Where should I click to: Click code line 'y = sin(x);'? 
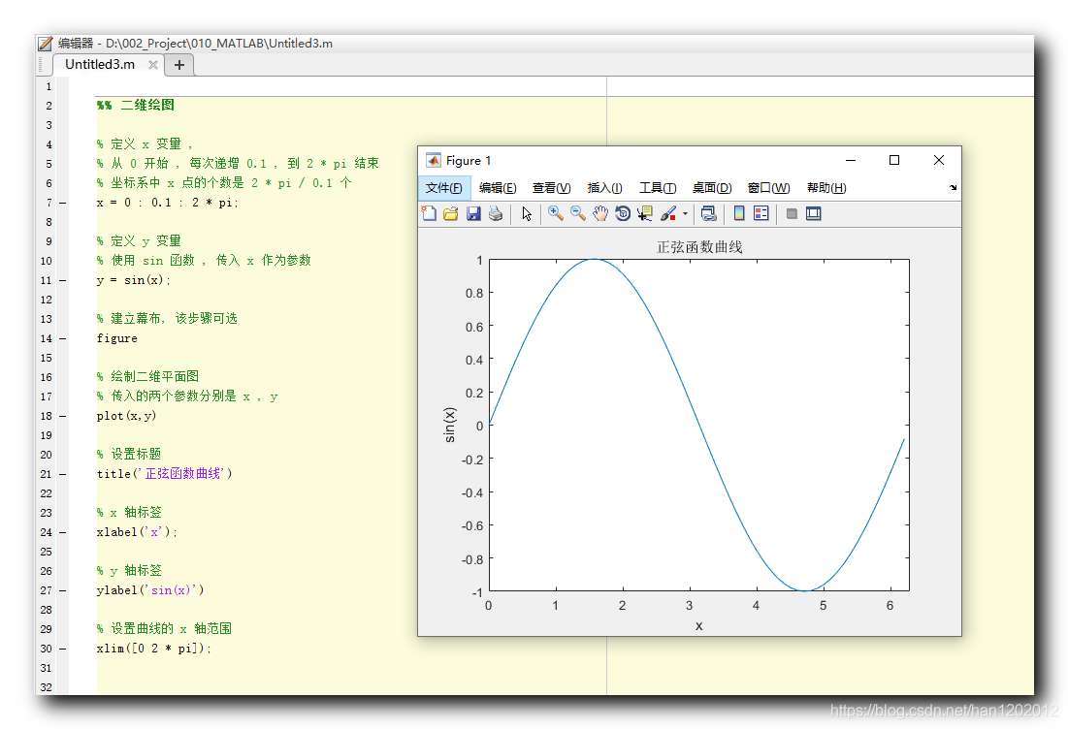click(134, 280)
